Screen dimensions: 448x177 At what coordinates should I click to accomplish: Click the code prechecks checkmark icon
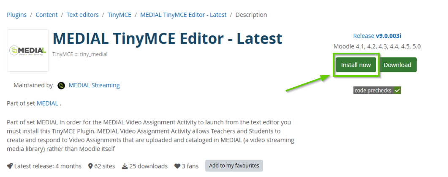(x=397, y=91)
